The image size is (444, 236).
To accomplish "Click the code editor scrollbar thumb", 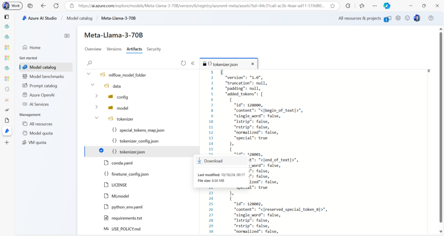I will point(429,71).
